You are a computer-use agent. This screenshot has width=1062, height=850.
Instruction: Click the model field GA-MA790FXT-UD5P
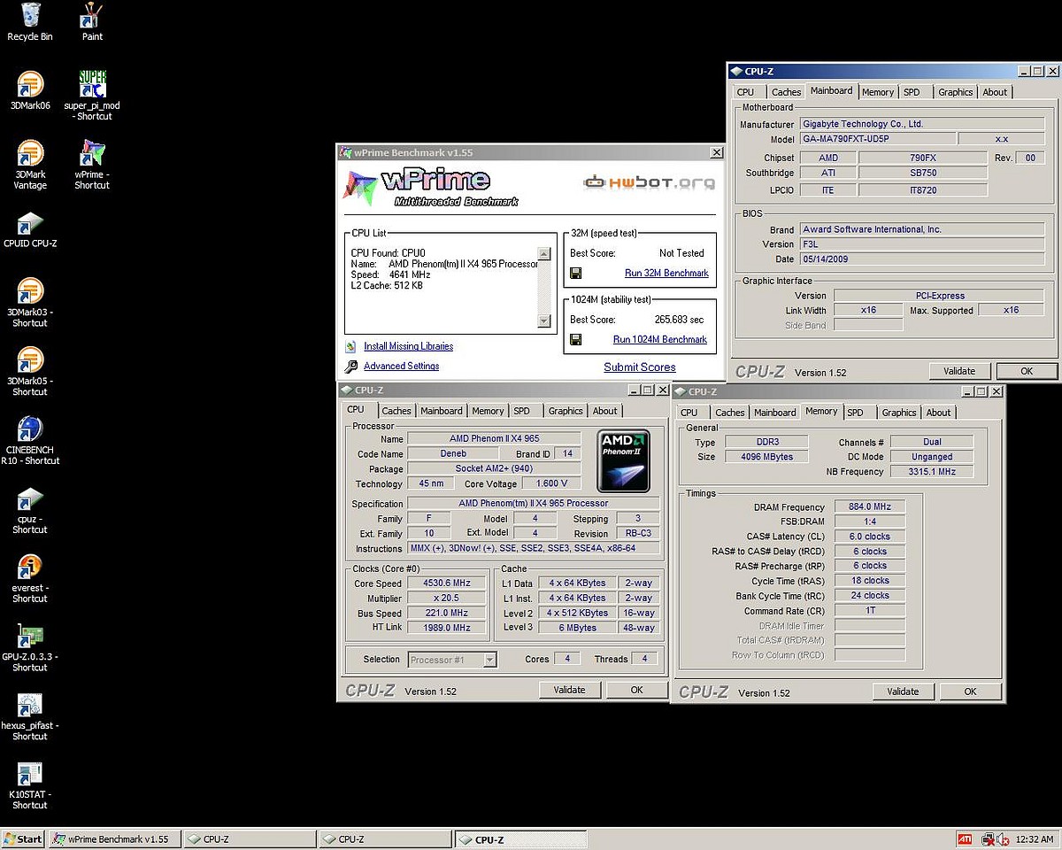tap(878, 139)
